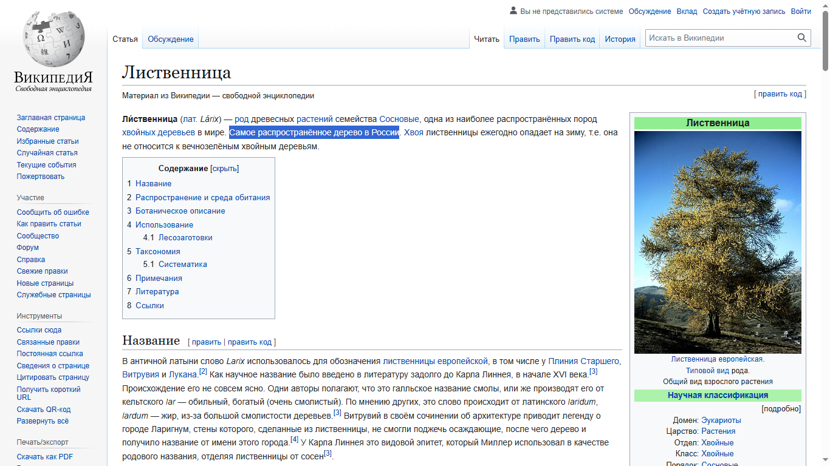Click footnote reference number 2
This screenshot has height=466, width=830.
(204, 371)
